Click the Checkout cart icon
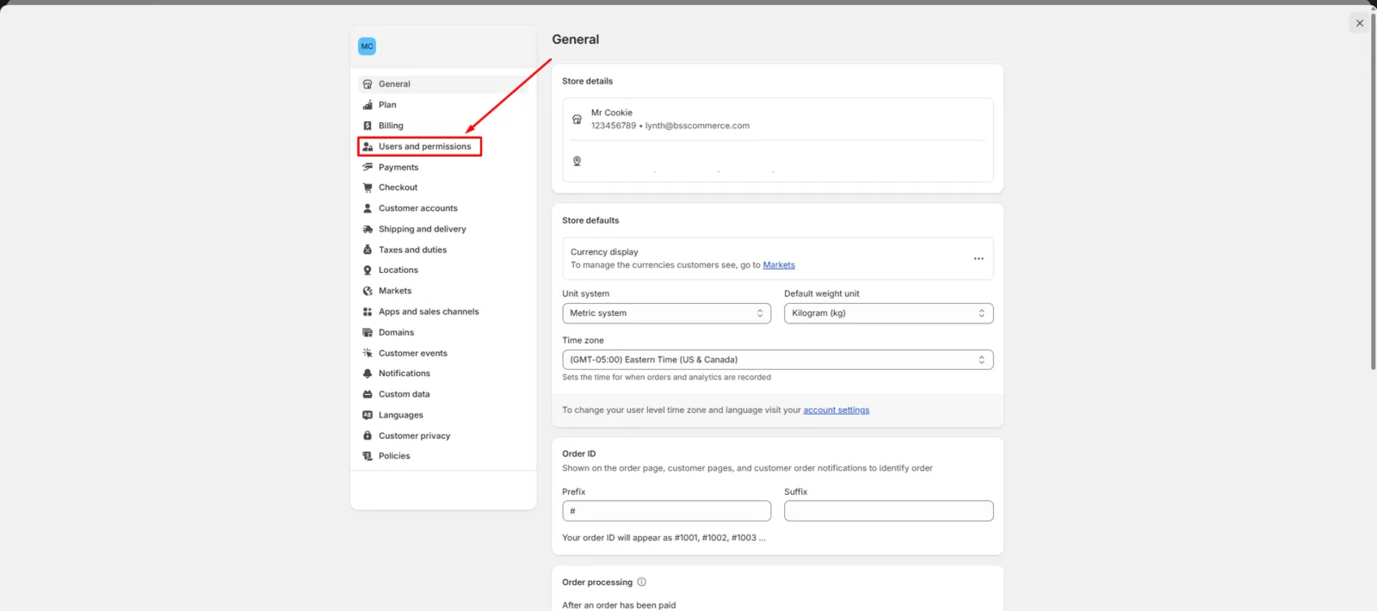 (x=367, y=188)
